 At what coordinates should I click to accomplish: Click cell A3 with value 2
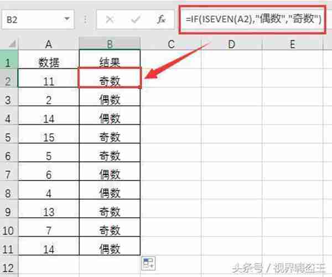tap(49, 97)
